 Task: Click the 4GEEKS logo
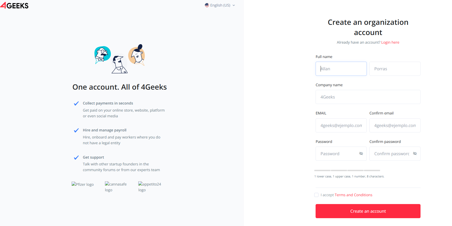15,5
